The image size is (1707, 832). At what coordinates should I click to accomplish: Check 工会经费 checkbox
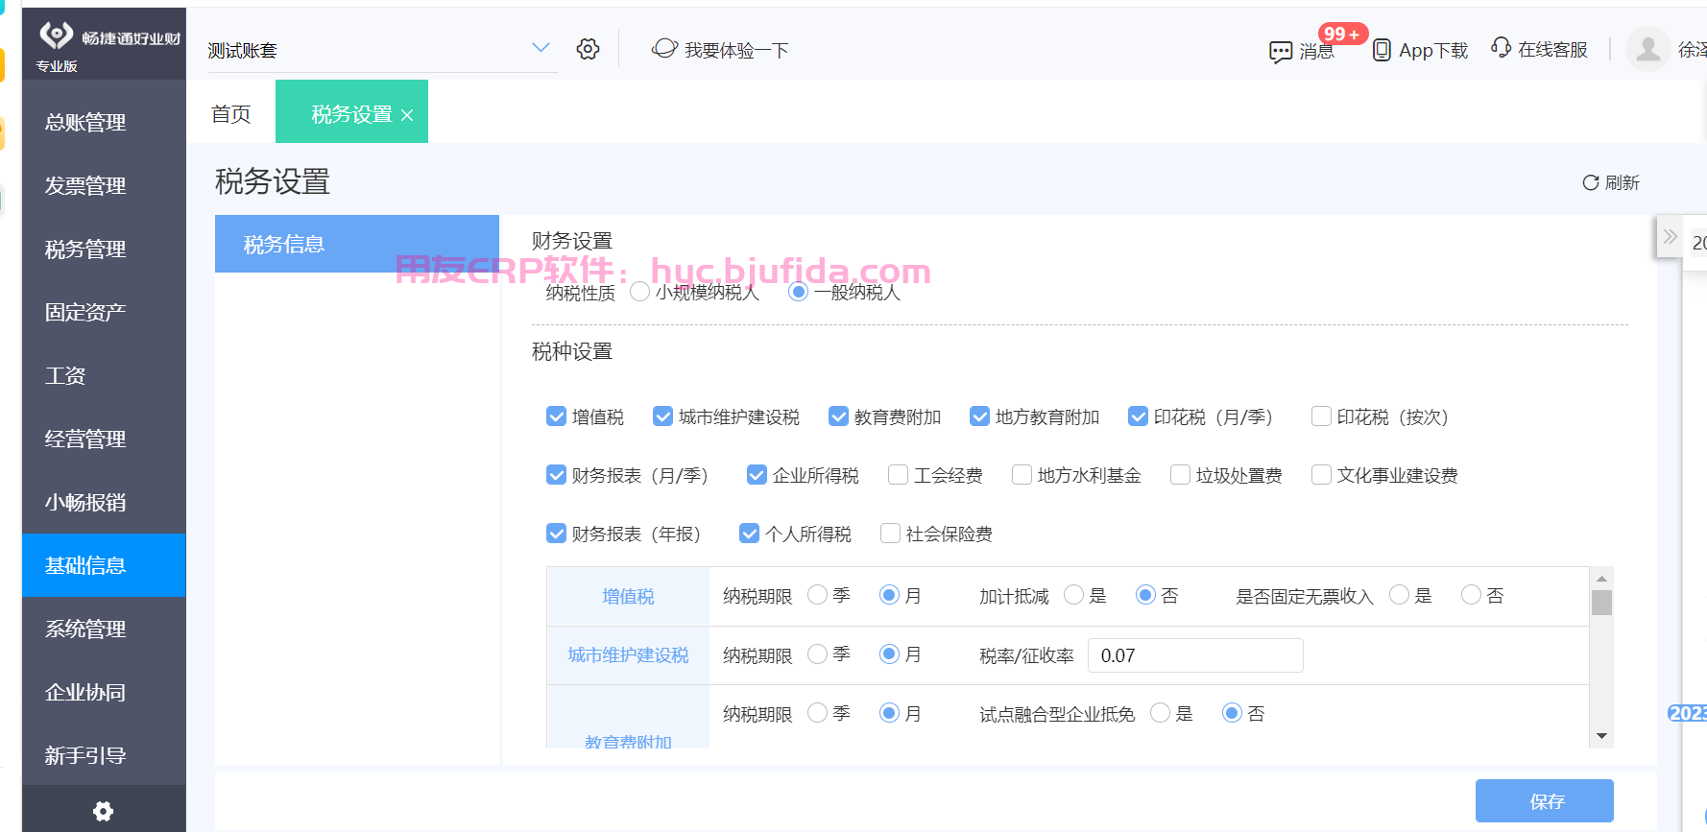(x=898, y=475)
